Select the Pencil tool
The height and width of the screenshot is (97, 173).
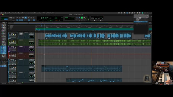[x=34, y=18]
